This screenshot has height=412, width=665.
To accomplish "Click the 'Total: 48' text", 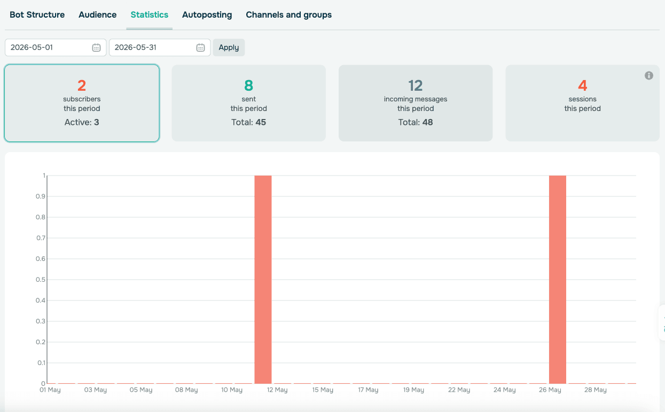I will point(416,122).
